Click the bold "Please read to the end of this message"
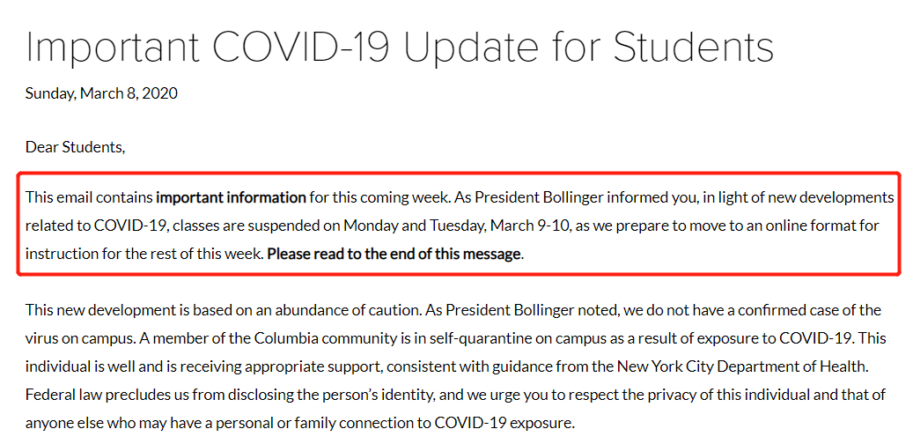Image resolution: width=913 pixels, height=444 pixels. (394, 254)
